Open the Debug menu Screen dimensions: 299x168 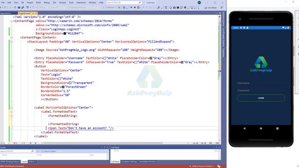(x=47, y=2)
